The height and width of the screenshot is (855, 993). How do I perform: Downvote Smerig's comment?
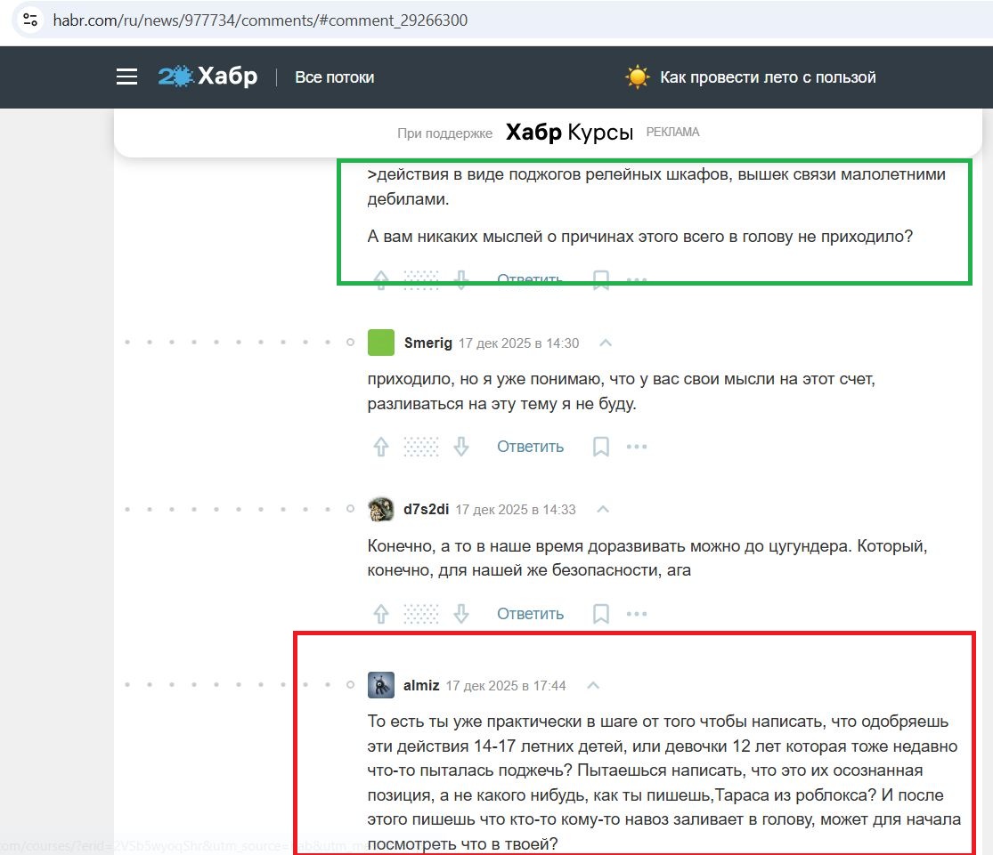[461, 447]
